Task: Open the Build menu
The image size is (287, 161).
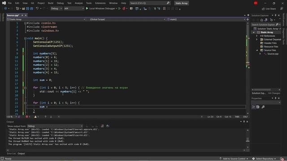Action: (x=51, y=3)
